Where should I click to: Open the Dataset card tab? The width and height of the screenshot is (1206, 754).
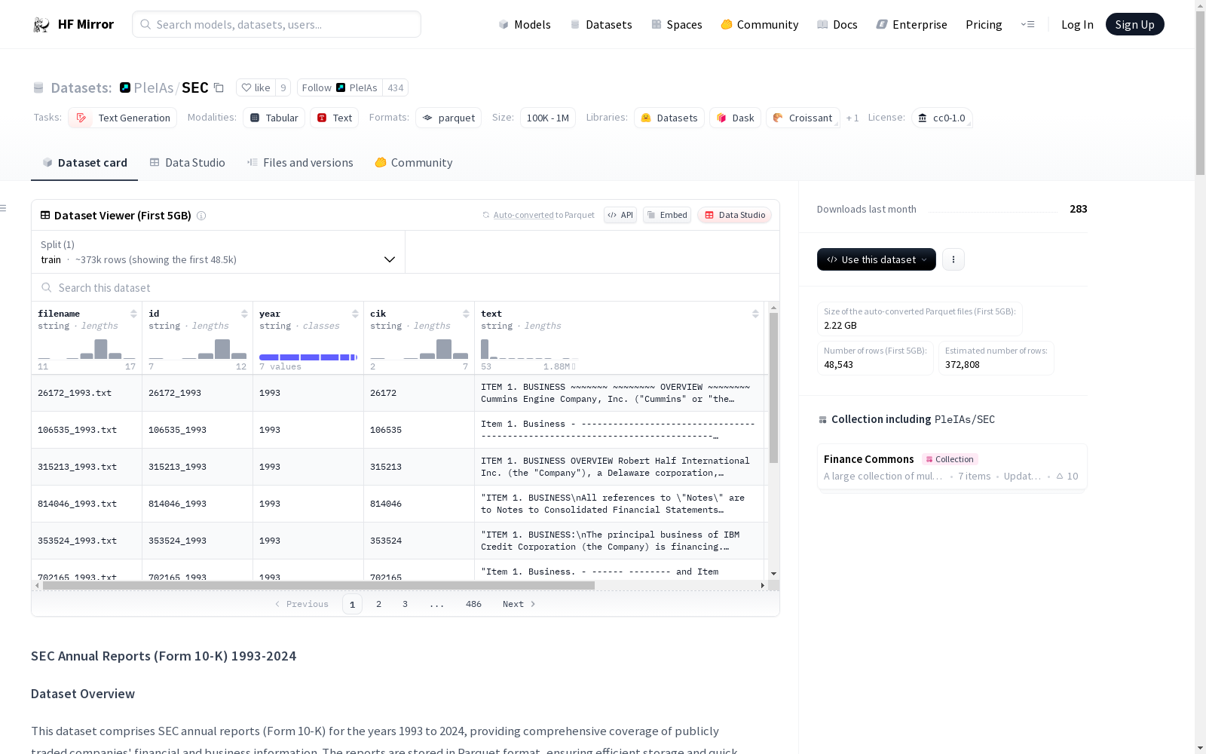pyautogui.click(x=84, y=163)
